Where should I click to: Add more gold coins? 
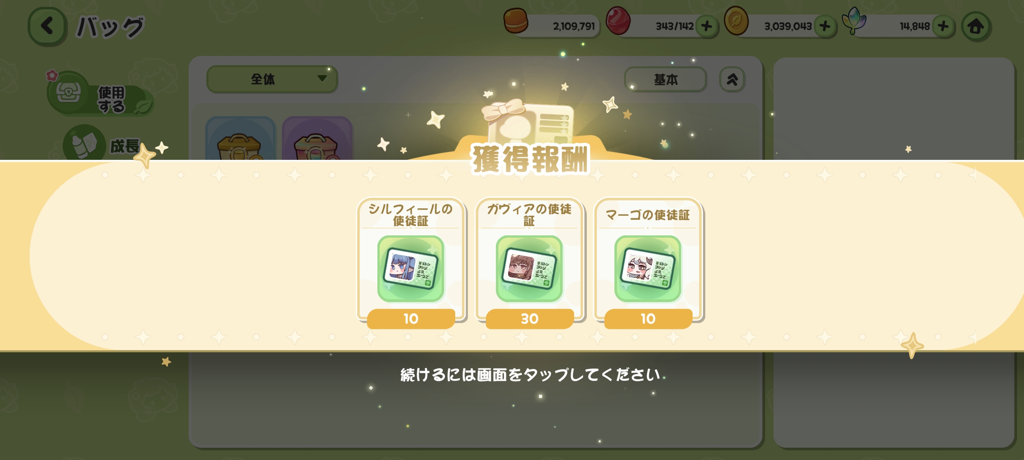click(x=825, y=26)
